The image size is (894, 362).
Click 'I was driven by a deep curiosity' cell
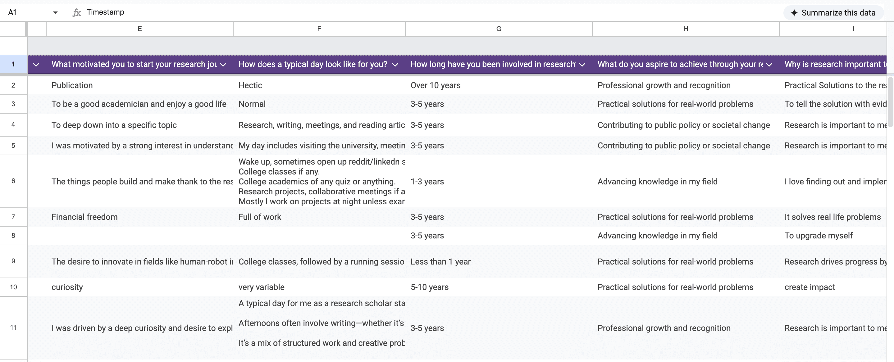[139, 328]
